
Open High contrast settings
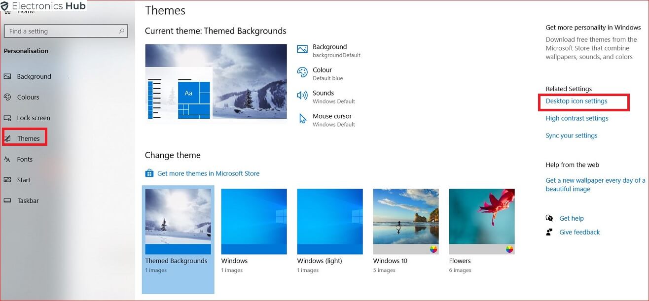(x=577, y=118)
